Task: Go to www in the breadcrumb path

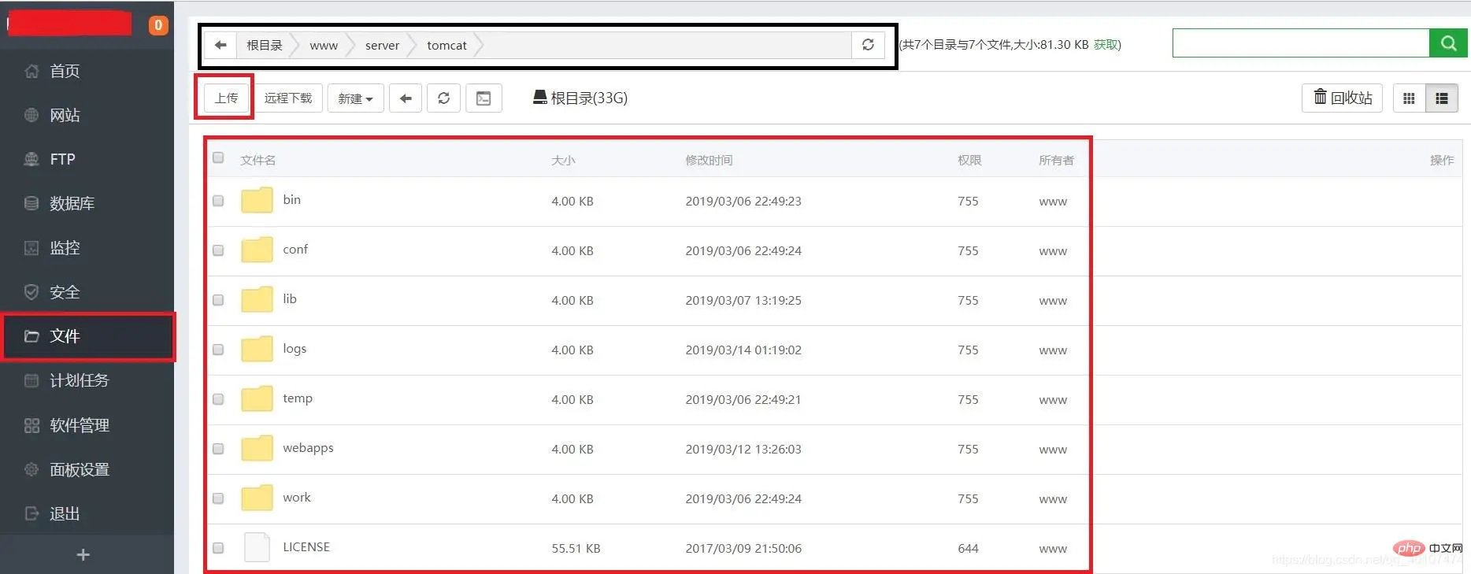Action: tap(324, 45)
